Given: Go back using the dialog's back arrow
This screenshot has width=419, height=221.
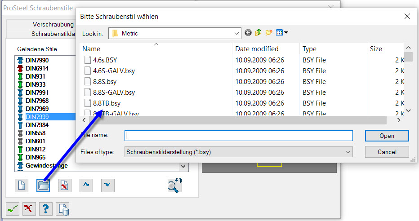Looking at the screenshot, I should [248, 32].
